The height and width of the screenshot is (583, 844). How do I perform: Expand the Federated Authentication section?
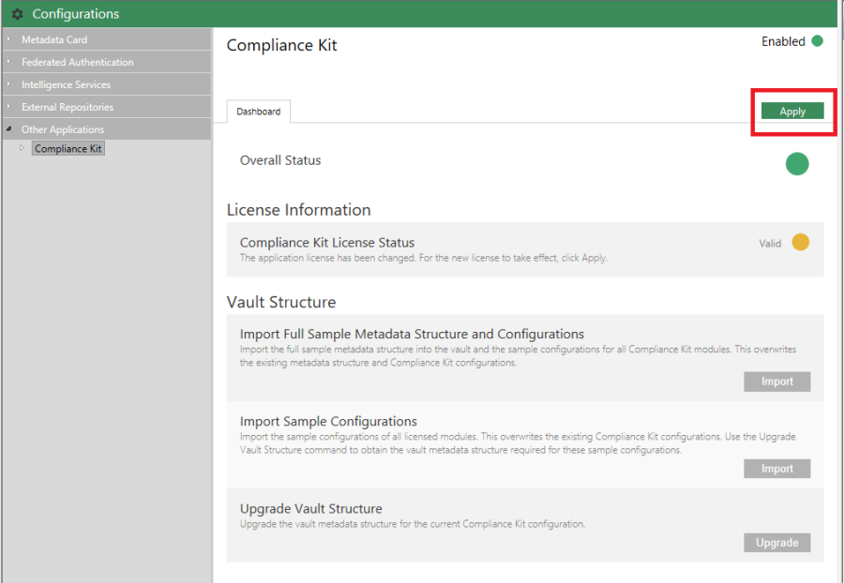(8, 62)
